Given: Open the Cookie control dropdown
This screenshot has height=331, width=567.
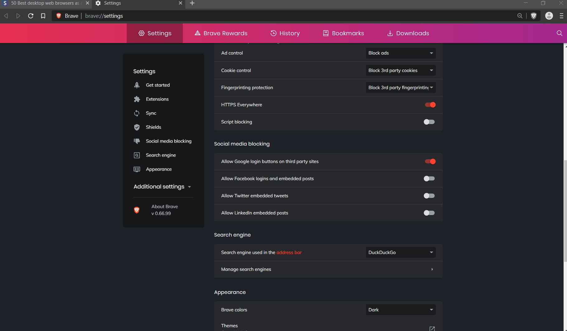Looking at the screenshot, I should pos(401,70).
